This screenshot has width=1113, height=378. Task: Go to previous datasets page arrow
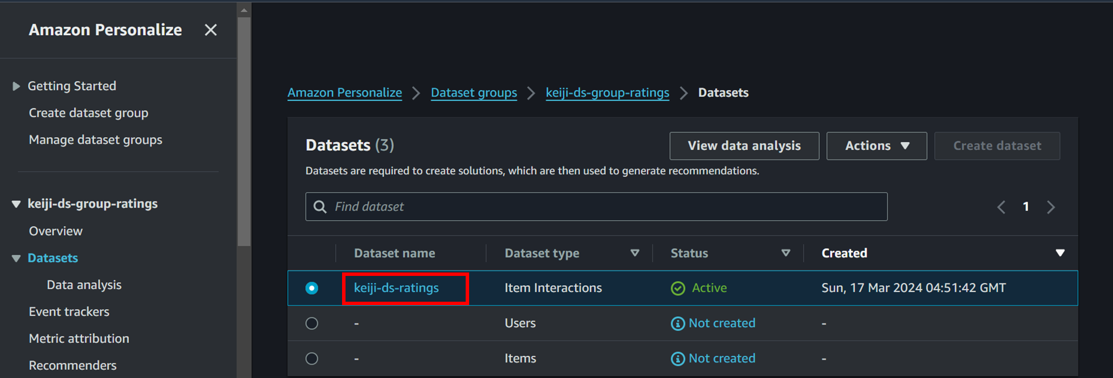(1001, 207)
